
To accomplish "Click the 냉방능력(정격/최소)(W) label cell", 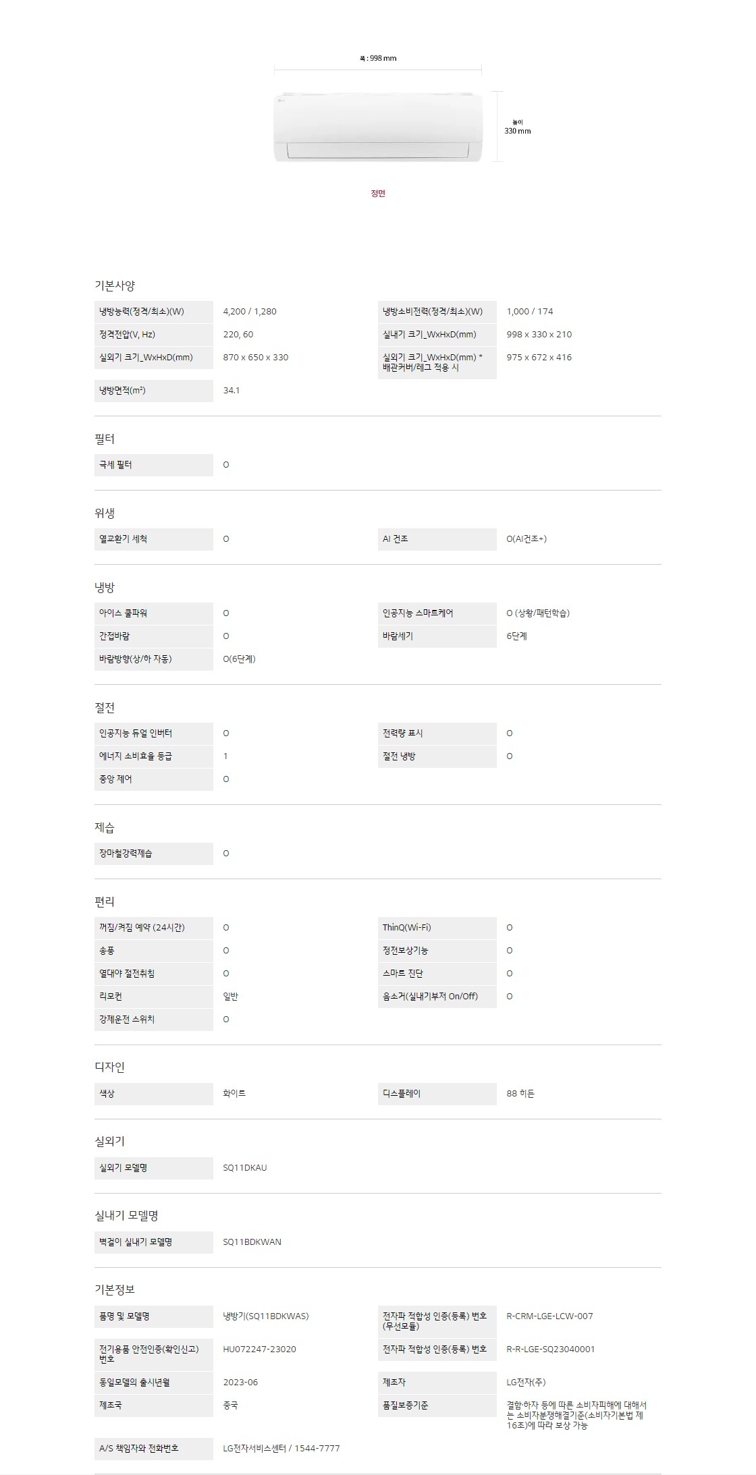I will [153, 312].
